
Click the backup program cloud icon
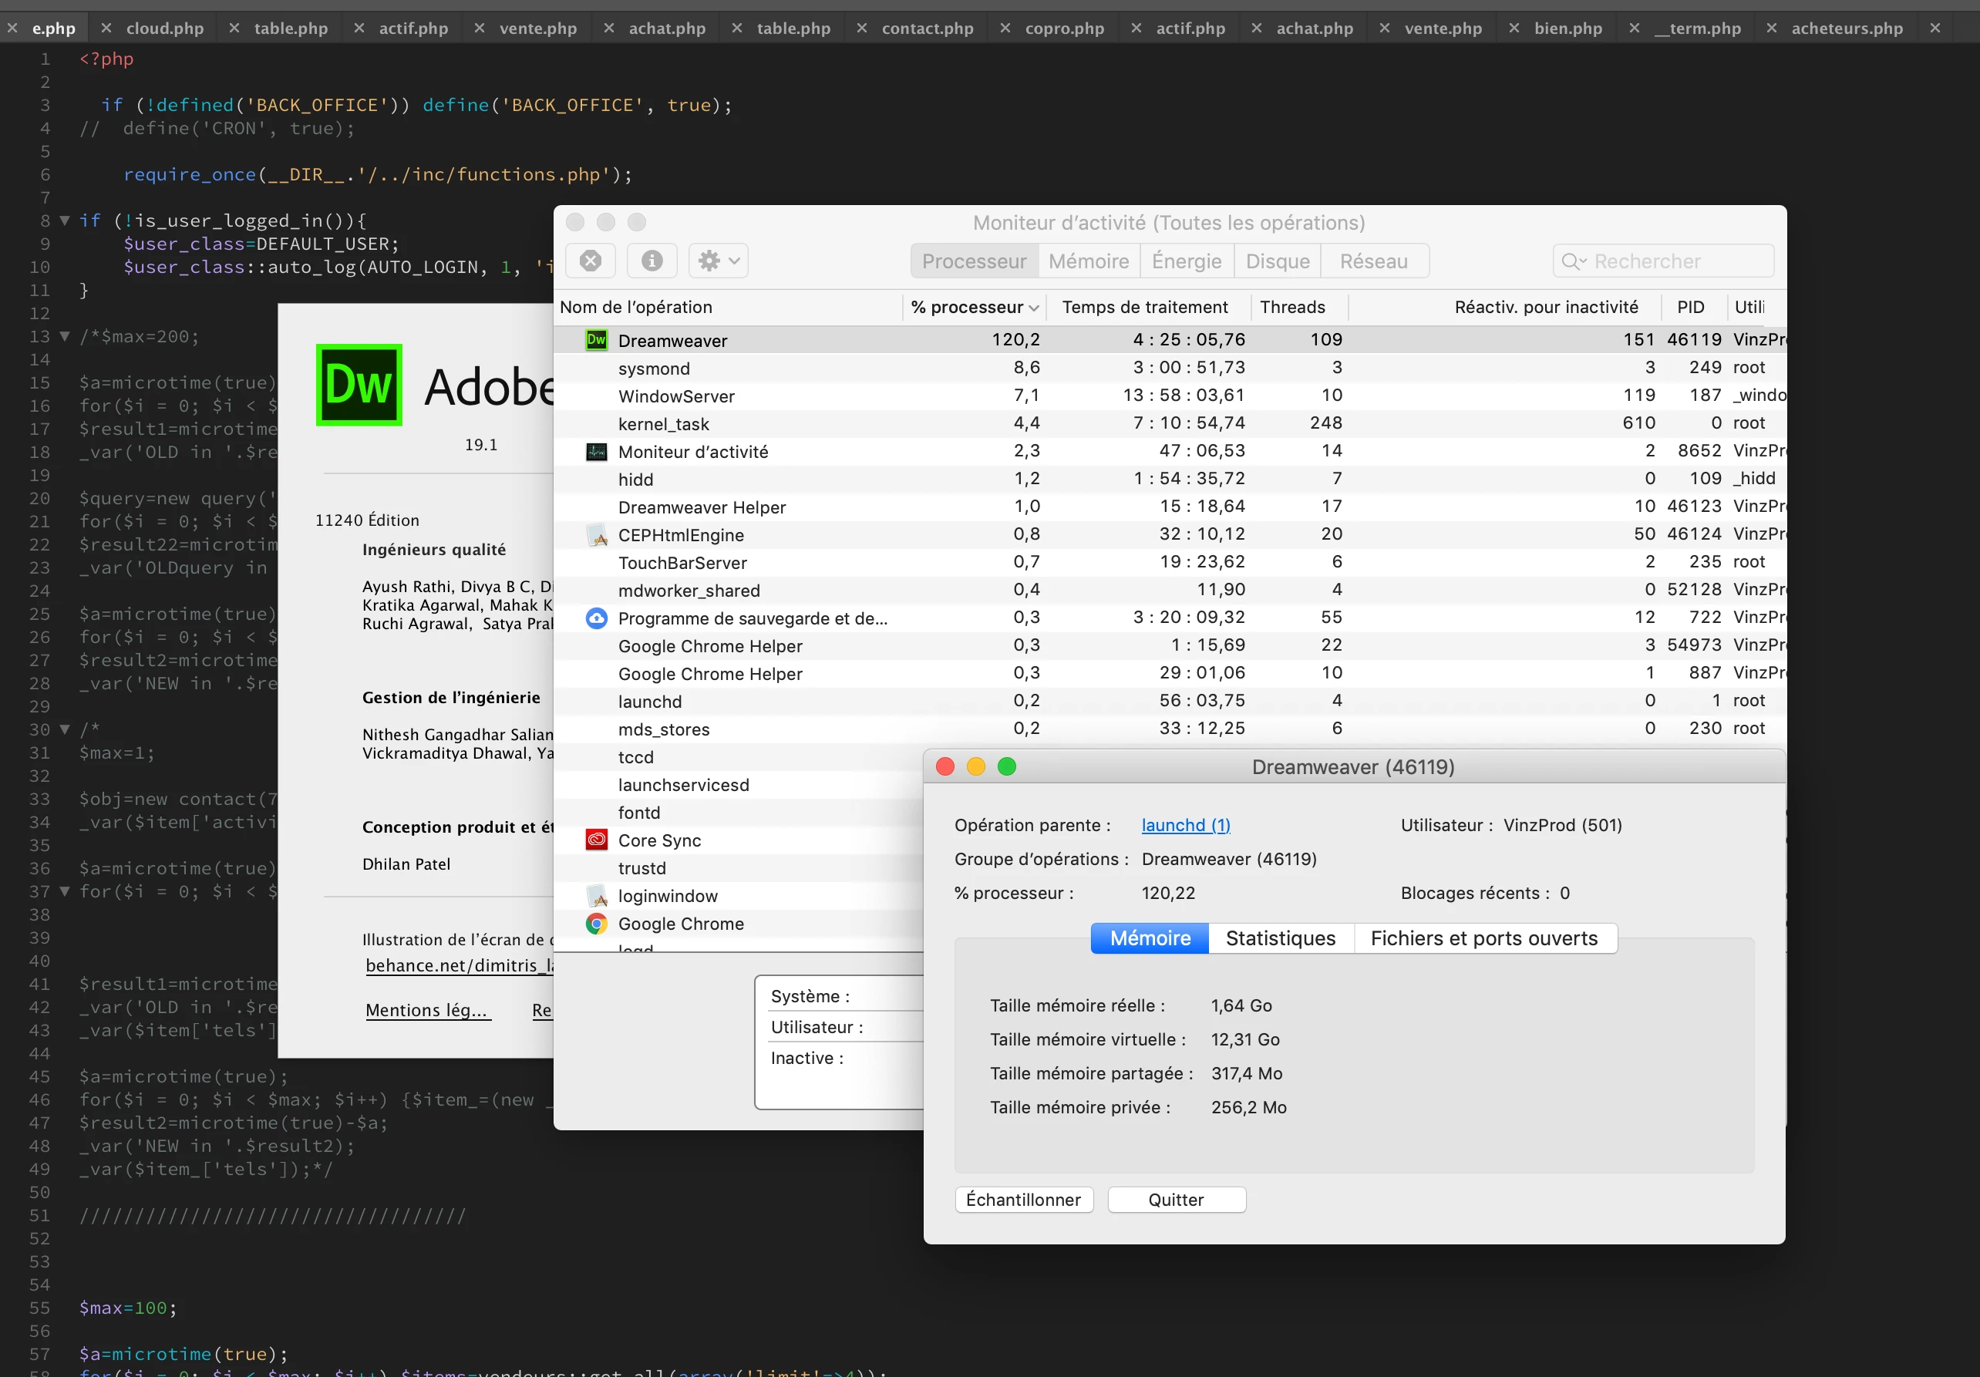(596, 618)
